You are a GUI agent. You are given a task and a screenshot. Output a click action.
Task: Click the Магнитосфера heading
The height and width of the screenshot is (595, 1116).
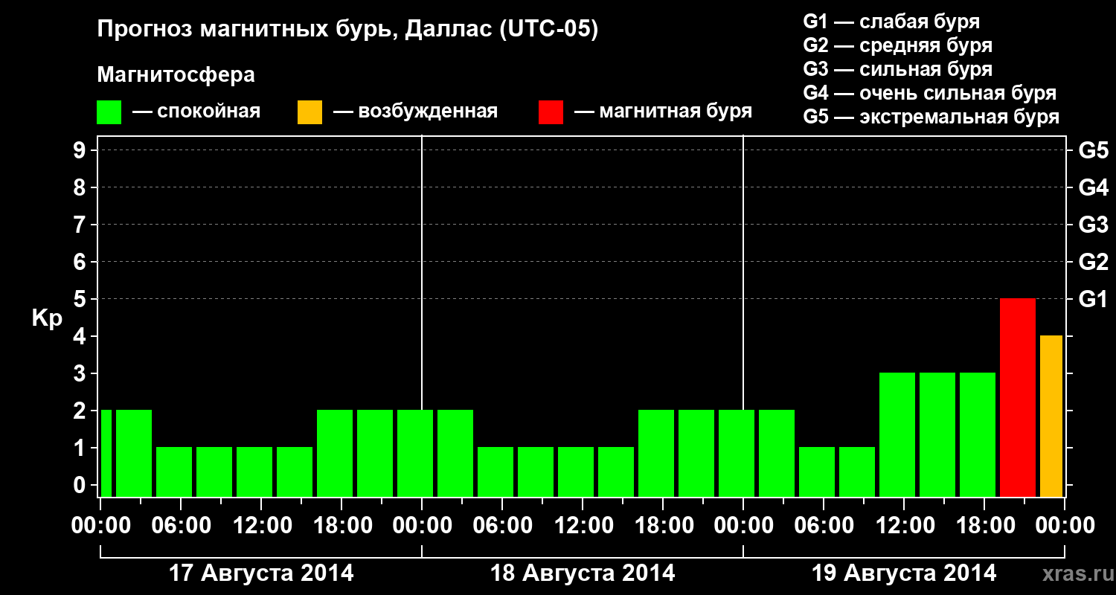click(176, 75)
